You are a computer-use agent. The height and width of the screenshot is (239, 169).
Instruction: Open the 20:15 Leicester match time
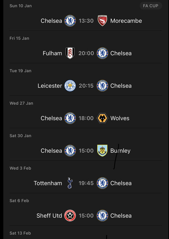86,86
